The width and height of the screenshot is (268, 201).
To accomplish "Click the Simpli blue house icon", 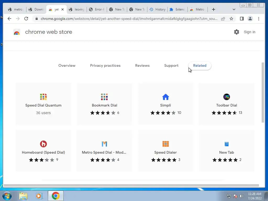I will [165, 97].
